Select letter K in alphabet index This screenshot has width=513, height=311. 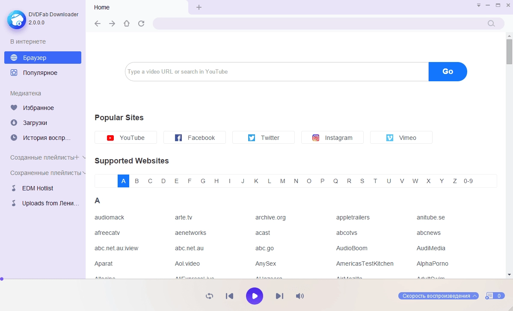(256, 181)
